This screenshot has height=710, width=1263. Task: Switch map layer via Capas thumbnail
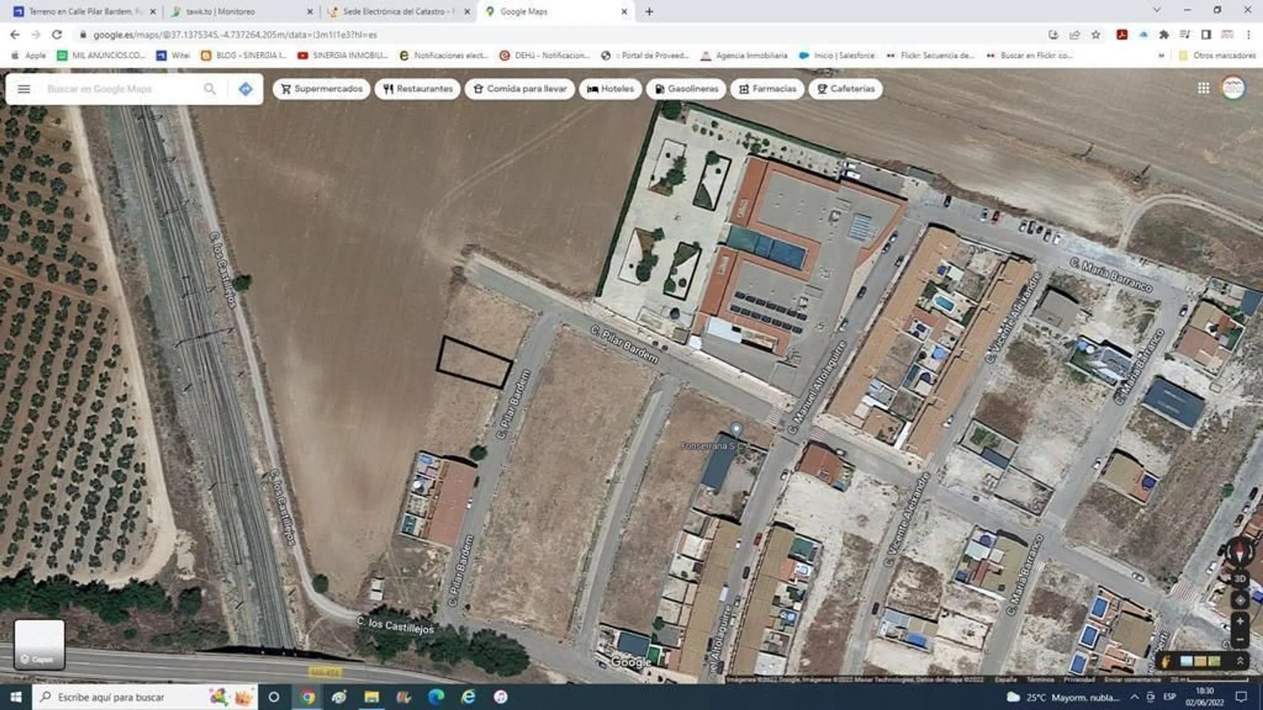pyautogui.click(x=39, y=644)
